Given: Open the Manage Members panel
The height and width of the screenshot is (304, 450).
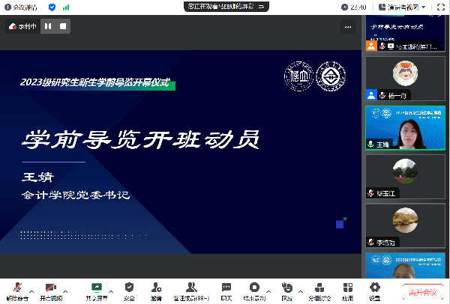Looking at the screenshot, I should (x=191, y=288).
